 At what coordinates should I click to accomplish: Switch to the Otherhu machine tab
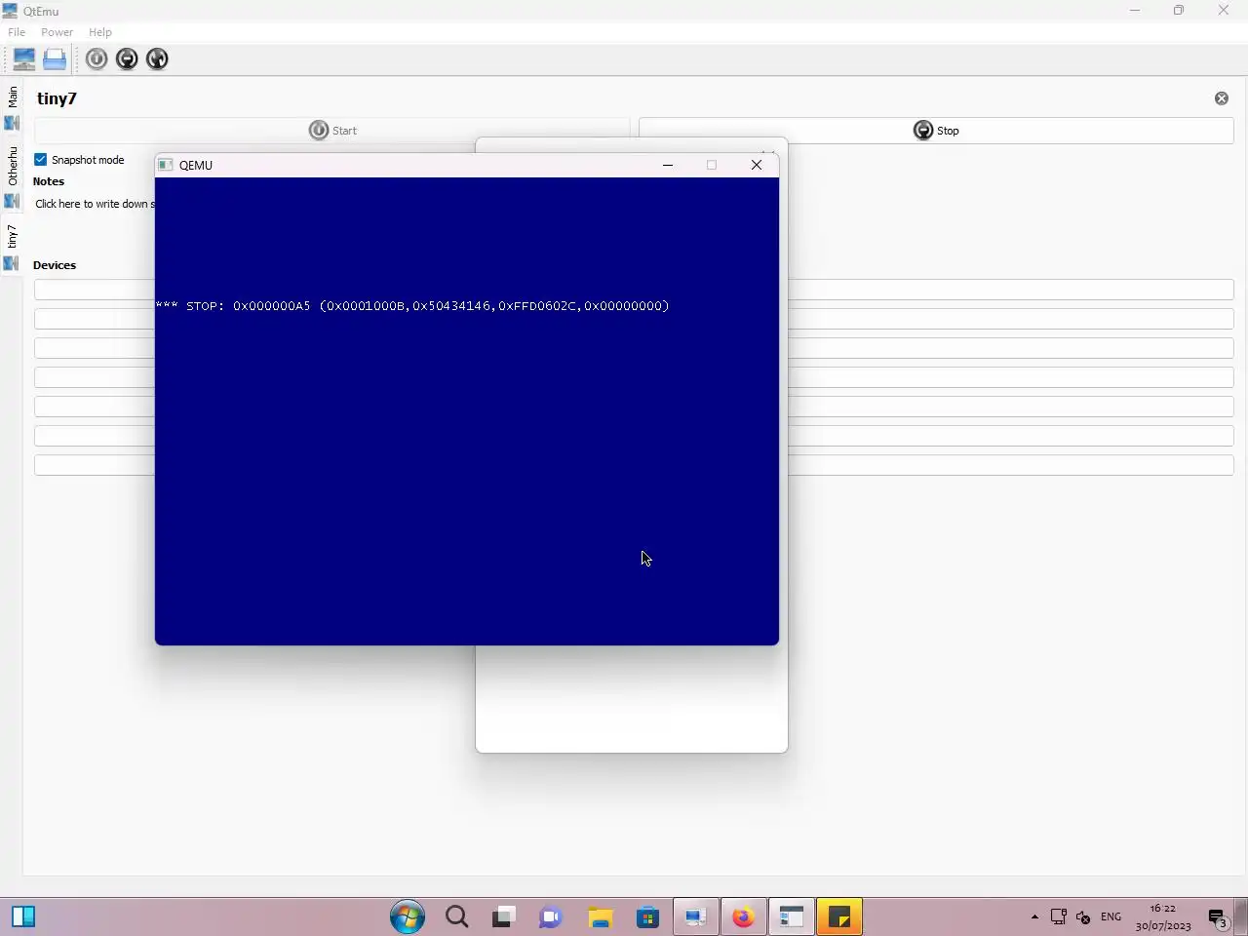pyautogui.click(x=12, y=177)
